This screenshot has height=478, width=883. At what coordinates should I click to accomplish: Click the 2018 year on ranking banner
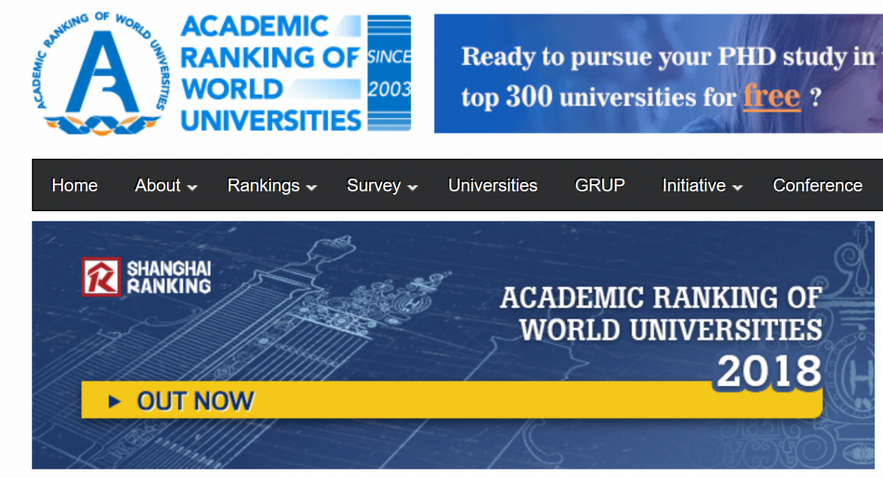coord(769,371)
